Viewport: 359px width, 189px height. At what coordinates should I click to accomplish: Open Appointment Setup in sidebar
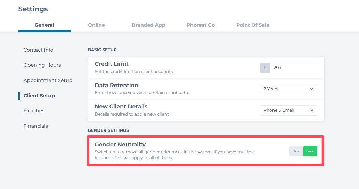[x=48, y=80]
